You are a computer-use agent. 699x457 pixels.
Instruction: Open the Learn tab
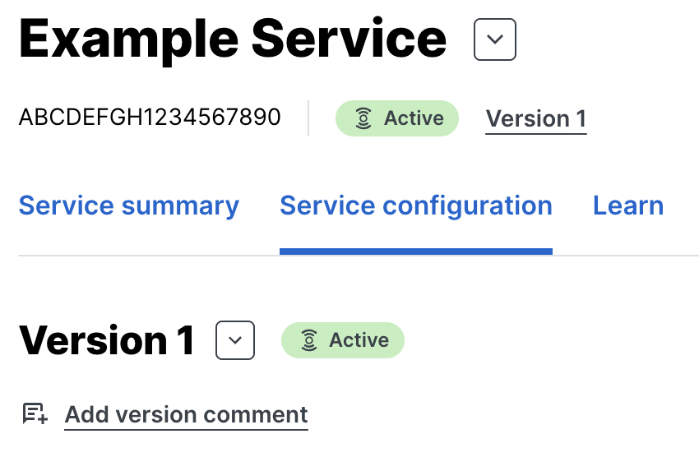[628, 205]
